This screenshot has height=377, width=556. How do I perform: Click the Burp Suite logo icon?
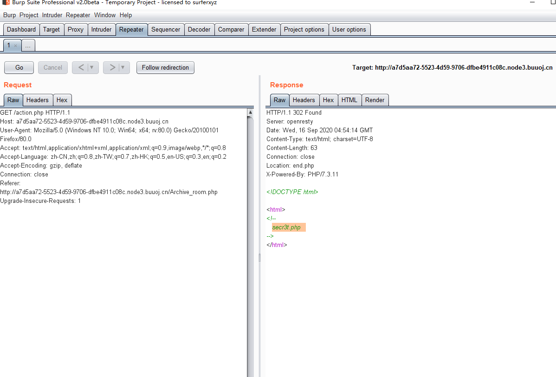(x=6, y=2)
